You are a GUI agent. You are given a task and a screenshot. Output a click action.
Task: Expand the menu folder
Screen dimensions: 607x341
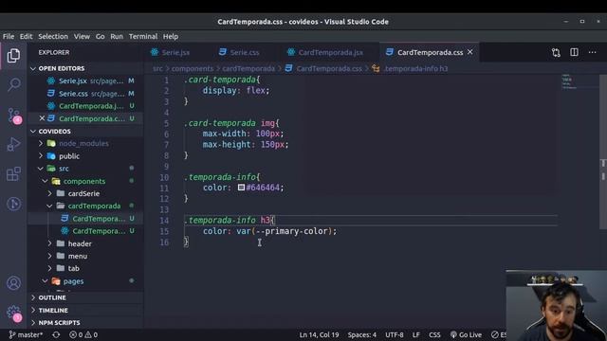78,256
